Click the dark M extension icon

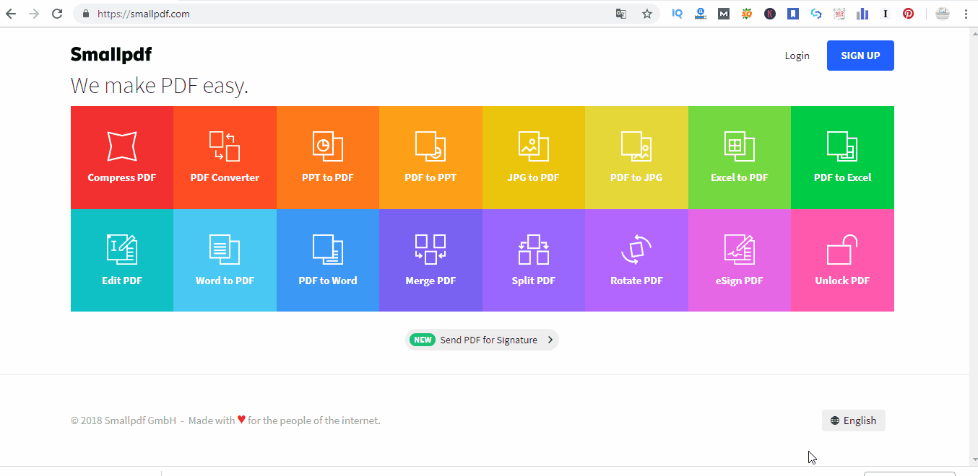click(724, 14)
